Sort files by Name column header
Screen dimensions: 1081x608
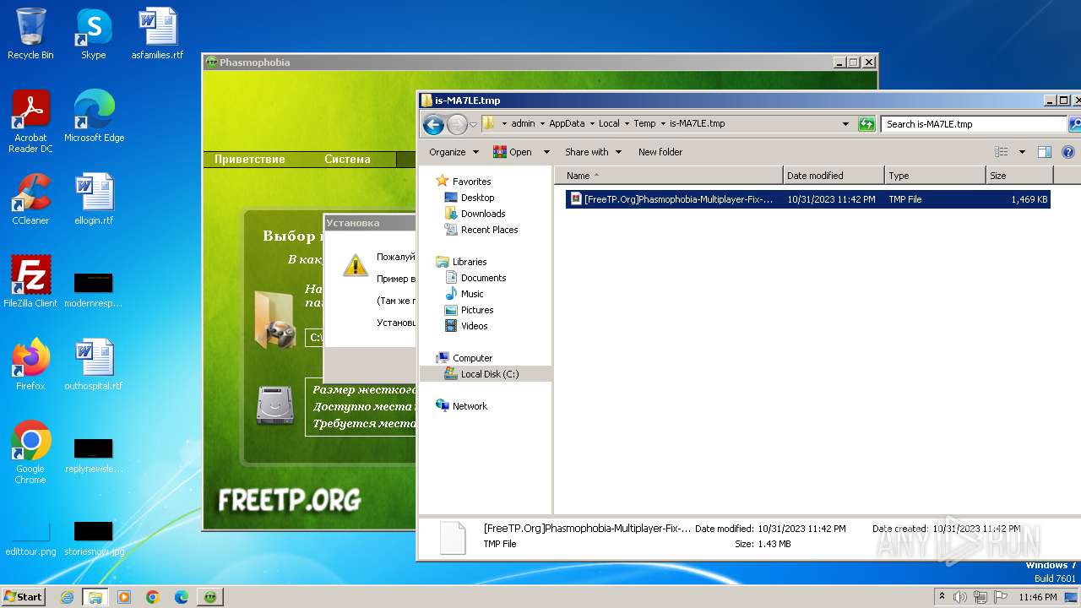(669, 176)
